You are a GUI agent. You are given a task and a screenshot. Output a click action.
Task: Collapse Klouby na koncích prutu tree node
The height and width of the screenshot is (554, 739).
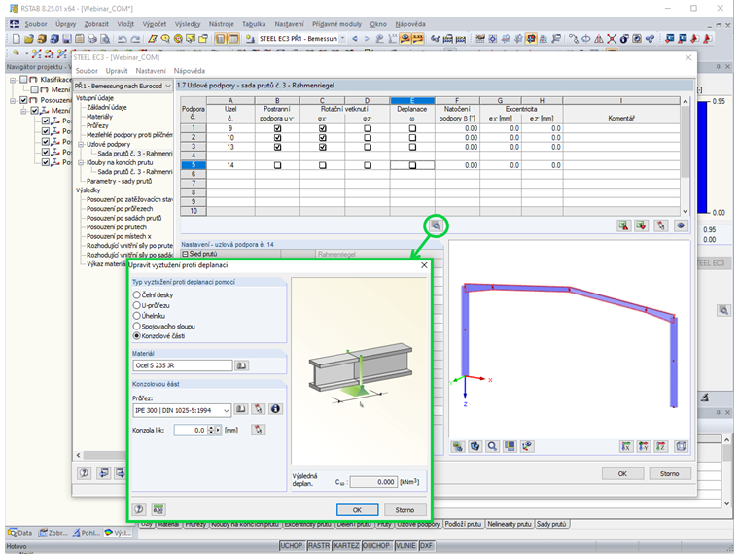(81, 162)
